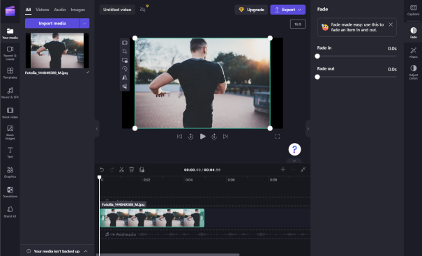422x256 pixels.
Task: Switch to the Images tab
Action: click(78, 10)
